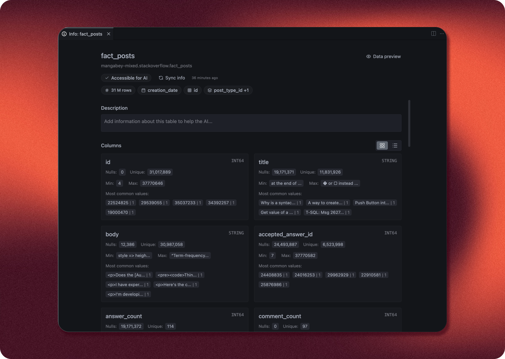Click body min value 'style => heigh...'
Viewport: 505px width, 359px height.
pyautogui.click(x=134, y=256)
